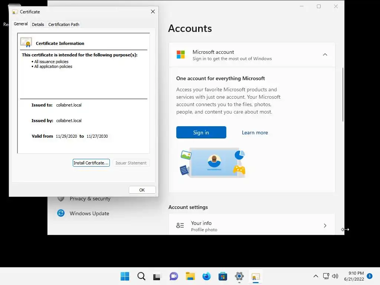Image resolution: width=380 pixels, height=285 pixels.
Task: Show hidden icons in system tray
Action: [316, 276]
